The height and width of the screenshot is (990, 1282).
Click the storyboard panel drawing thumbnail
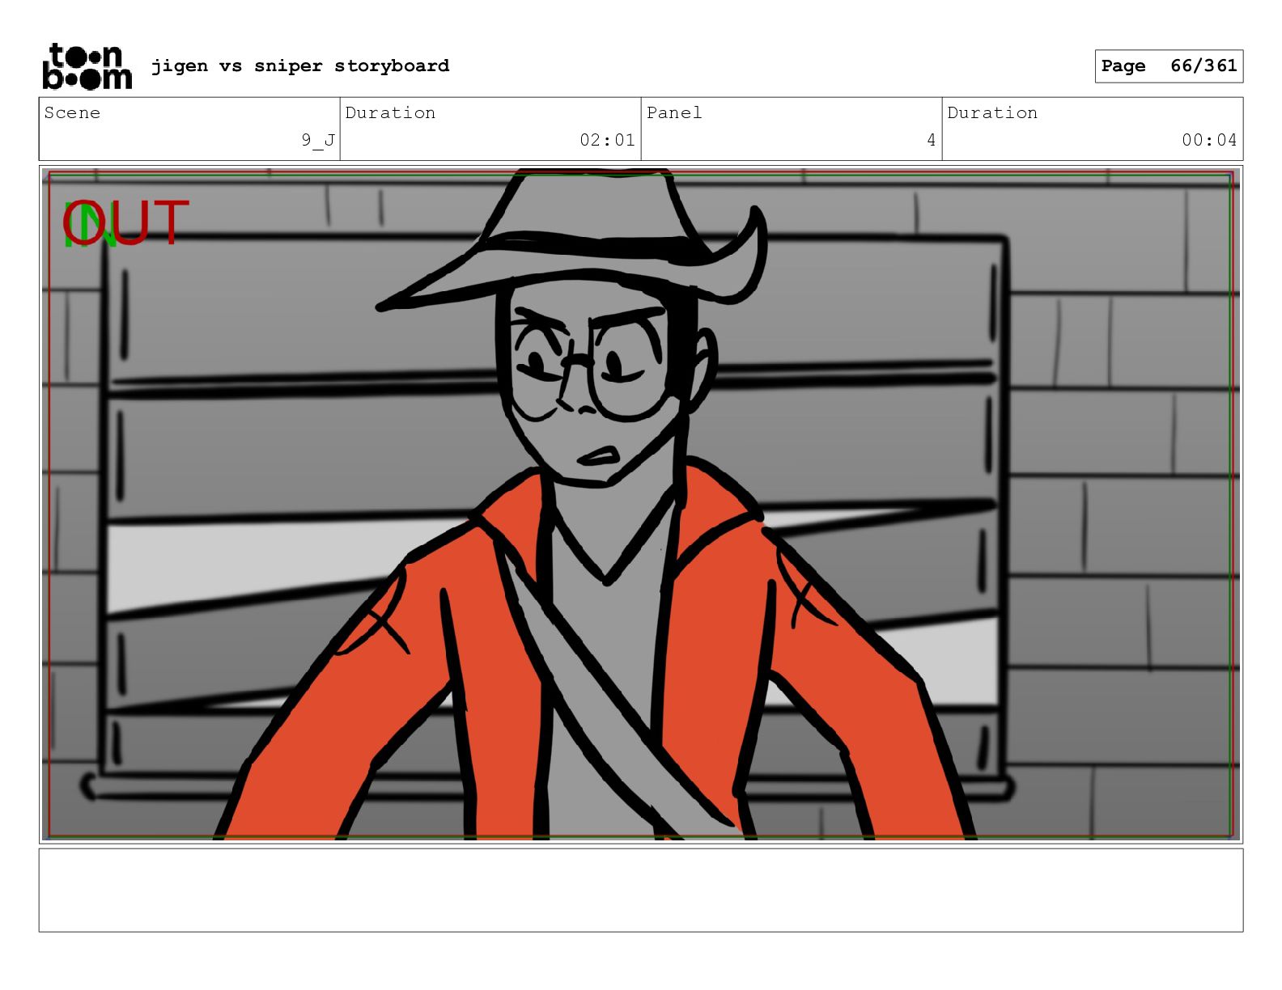(641, 505)
